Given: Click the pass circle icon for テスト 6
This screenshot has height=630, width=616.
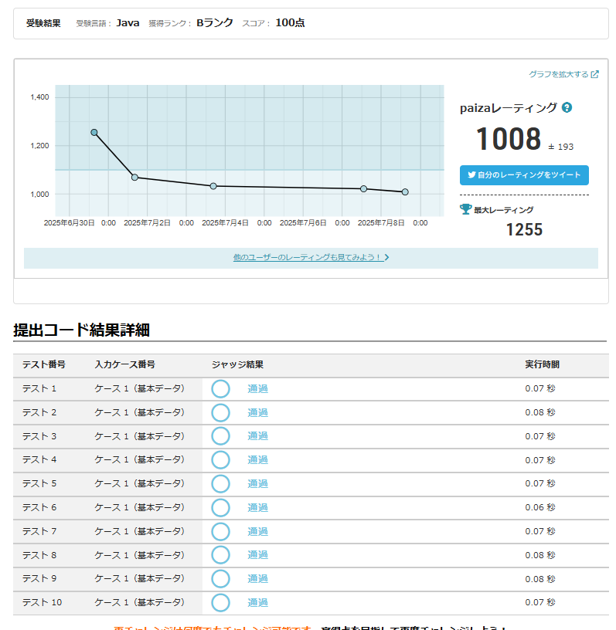Looking at the screenshot, I should coord(221,507).
